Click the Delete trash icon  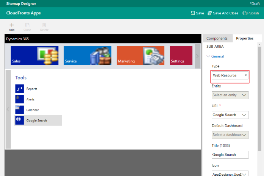[x=44, y=25]
